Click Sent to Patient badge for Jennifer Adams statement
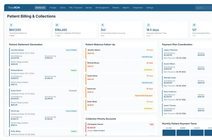Screen dimensions: 212x140 (71, 50)
